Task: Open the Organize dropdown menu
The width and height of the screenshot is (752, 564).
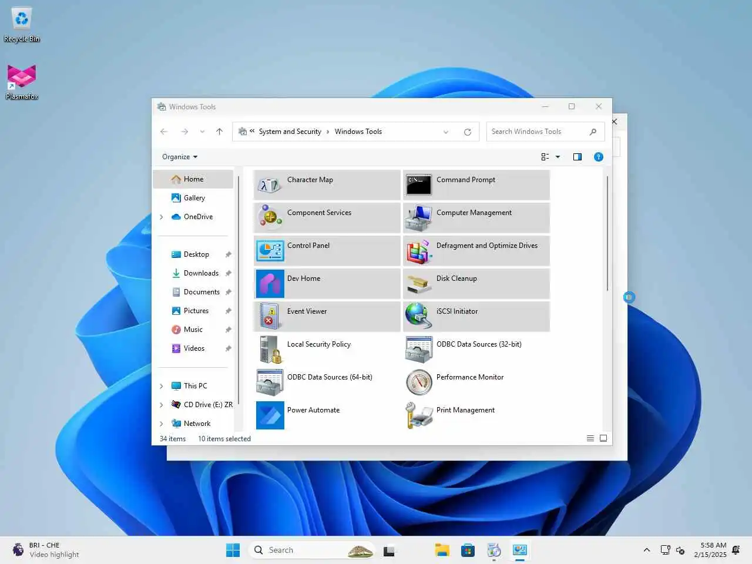Action: click(180, 157)
